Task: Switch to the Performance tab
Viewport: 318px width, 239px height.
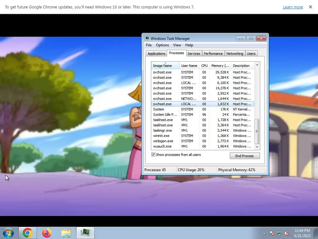Action: (213, 54)
